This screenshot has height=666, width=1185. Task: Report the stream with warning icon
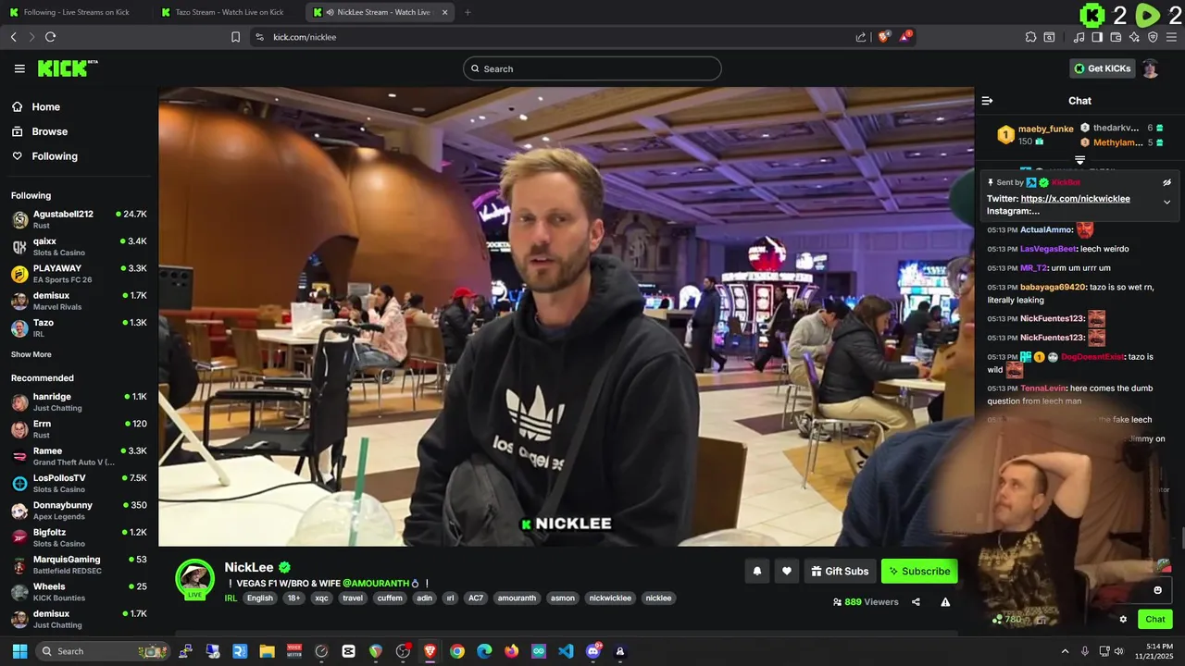click(x=945, y=601)
